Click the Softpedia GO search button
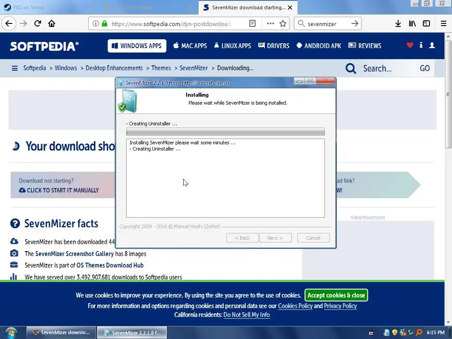Viewport: 452px width, 339px height. coord(425,68)
